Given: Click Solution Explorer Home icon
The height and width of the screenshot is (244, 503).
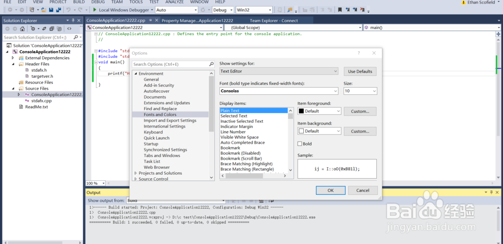Looking at the screenshot, I should [22, 29].
